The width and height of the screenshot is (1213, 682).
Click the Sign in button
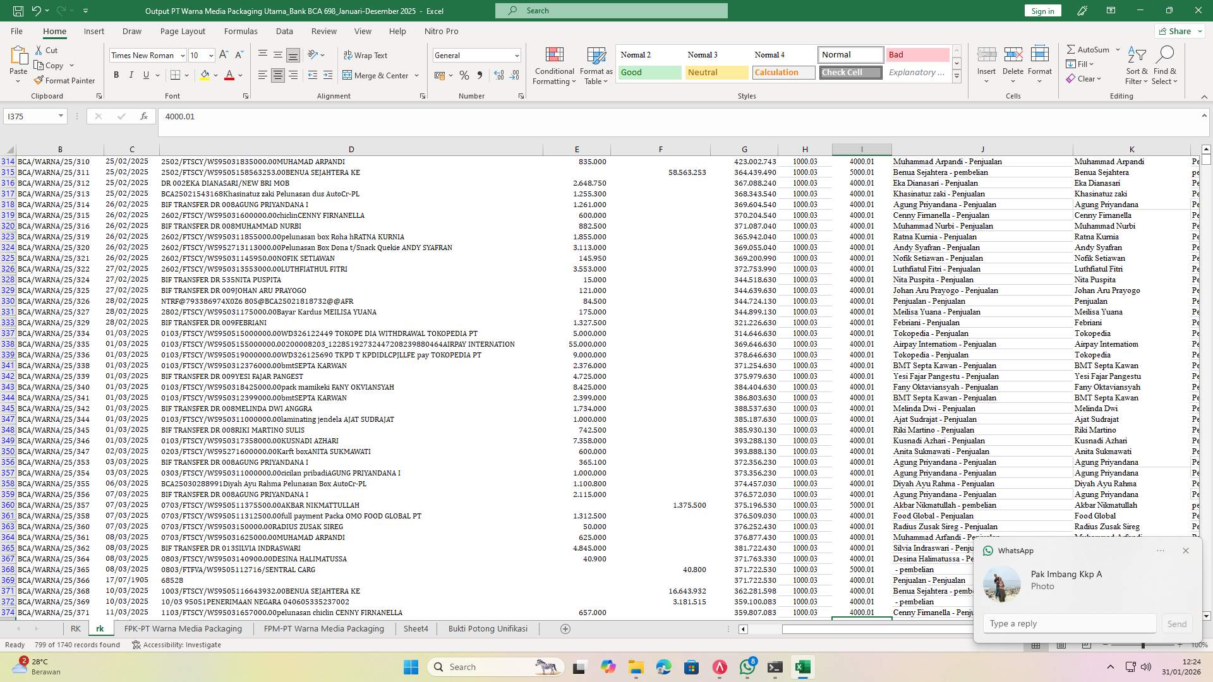click(x=1042, y=10)
